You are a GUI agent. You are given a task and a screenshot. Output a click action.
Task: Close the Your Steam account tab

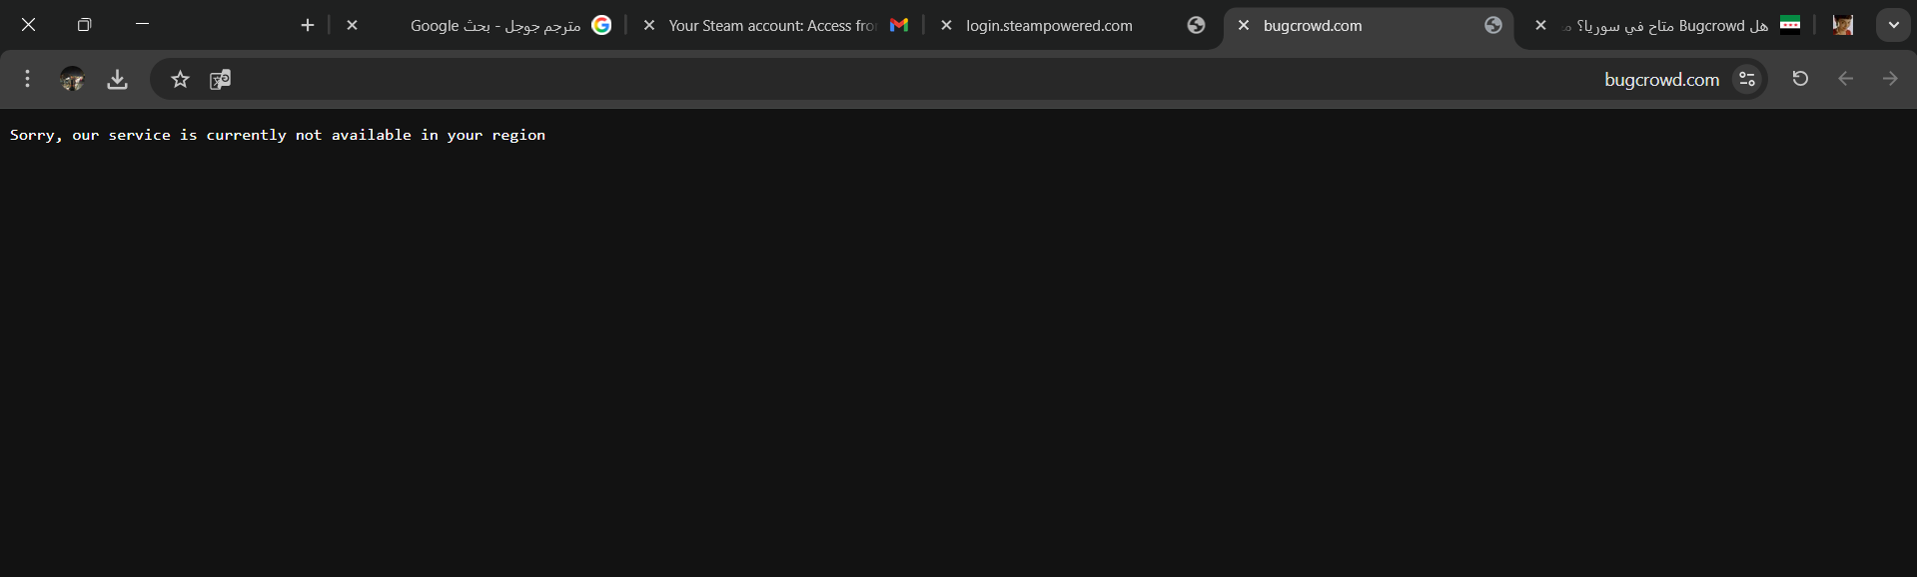tap(649, 26)
